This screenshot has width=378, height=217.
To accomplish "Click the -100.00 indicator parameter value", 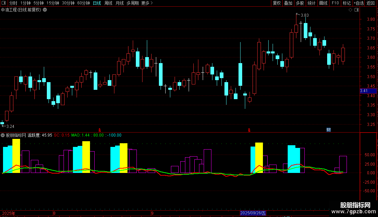I will (x=114, y=135).
